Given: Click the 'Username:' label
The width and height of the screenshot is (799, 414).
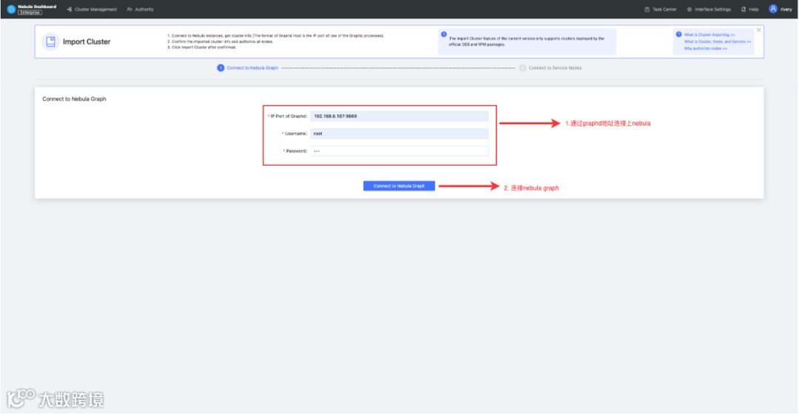Looking at the screenshot, I should coord(295,133).
